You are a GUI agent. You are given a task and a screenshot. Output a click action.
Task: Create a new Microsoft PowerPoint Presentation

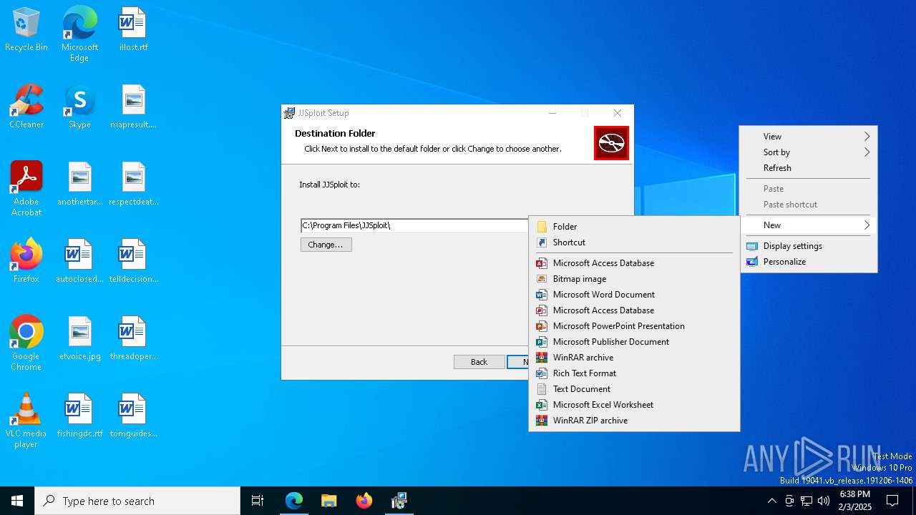634,326
